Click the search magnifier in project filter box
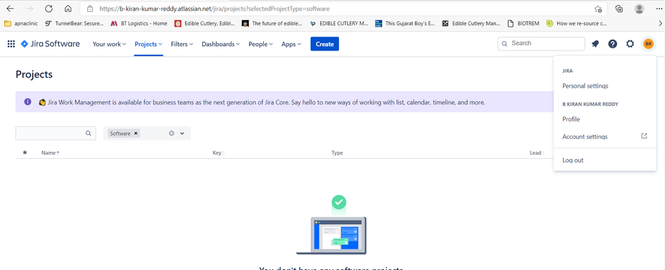This screenshot has height=270, width=665. click(x=89, y=133)
